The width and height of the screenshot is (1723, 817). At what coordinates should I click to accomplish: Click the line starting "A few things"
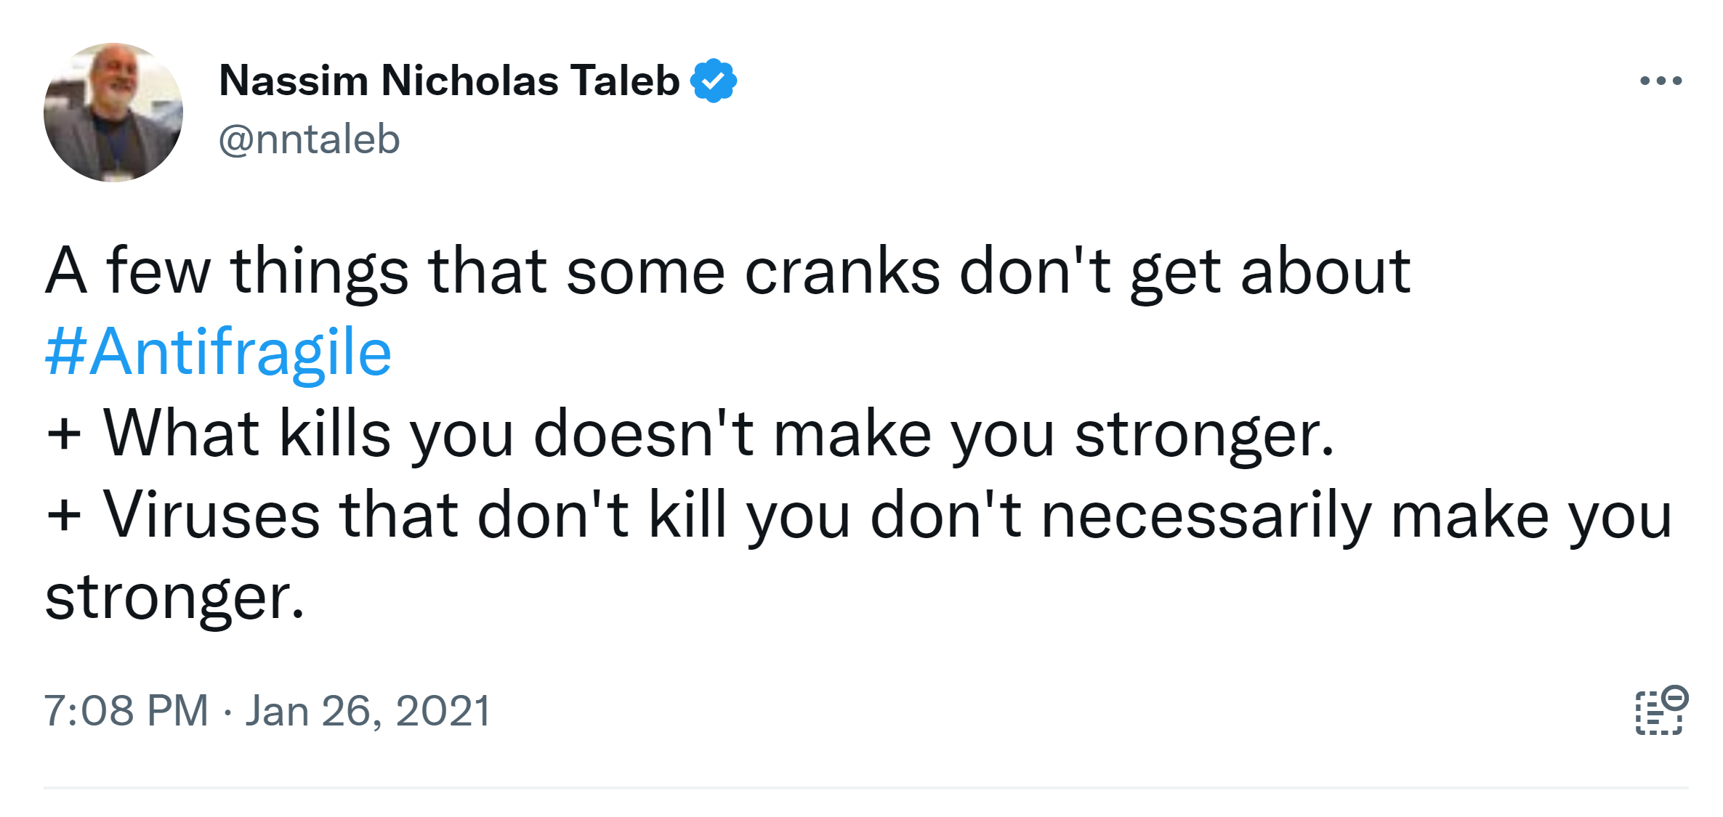click(727, 272)
